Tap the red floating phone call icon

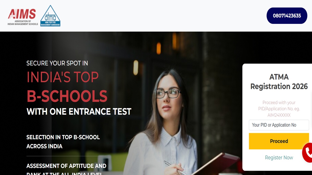coord(307,153)
